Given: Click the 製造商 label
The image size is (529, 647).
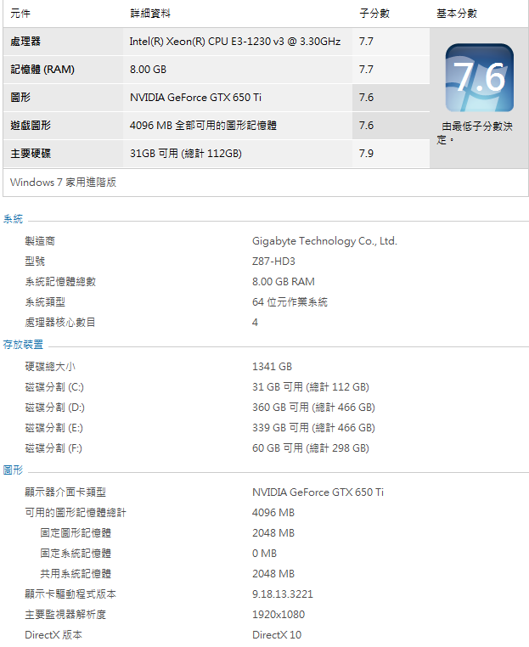Looking at the screenshot, I should (x=40, y=241).
